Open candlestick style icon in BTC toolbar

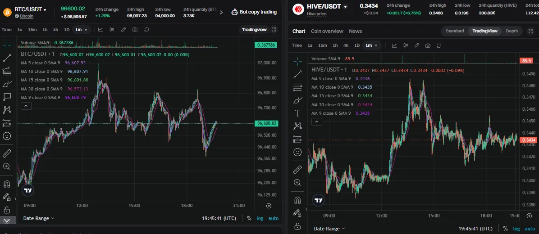coord(112,30)
